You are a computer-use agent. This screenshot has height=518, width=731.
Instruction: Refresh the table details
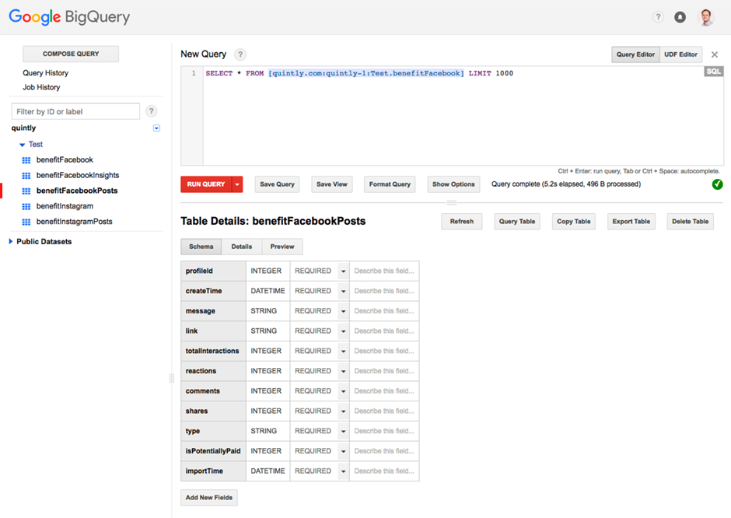(461, 222)
